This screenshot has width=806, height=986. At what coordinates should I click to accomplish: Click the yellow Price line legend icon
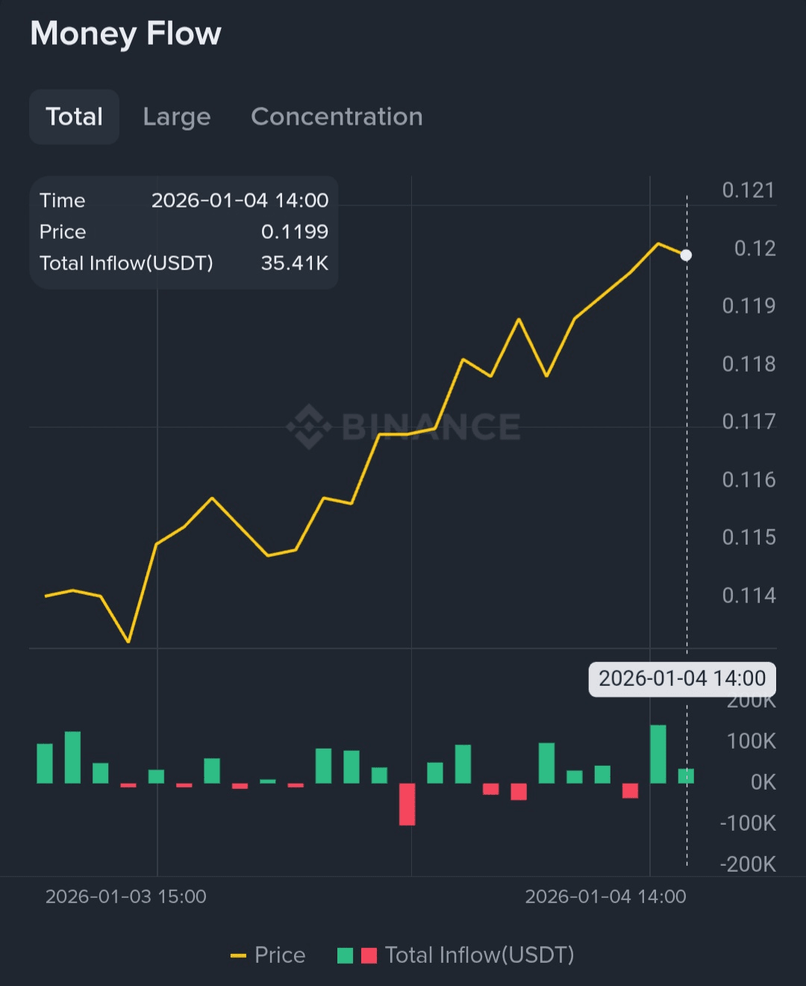pyautogui.click(x=238, y=955)
